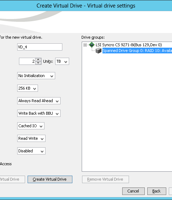172x200 pixels.
Task: Open the Always Read Ahead dropdown
Action: pyautogui.click(x=39, y=101)
